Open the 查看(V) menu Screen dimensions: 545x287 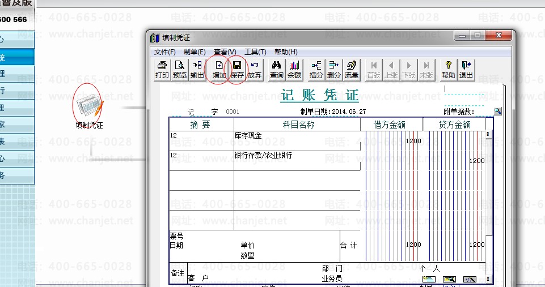click(225, 52)
